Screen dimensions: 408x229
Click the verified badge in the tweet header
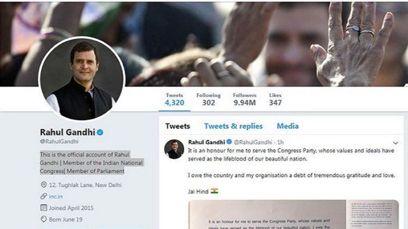tap(229, 142)
